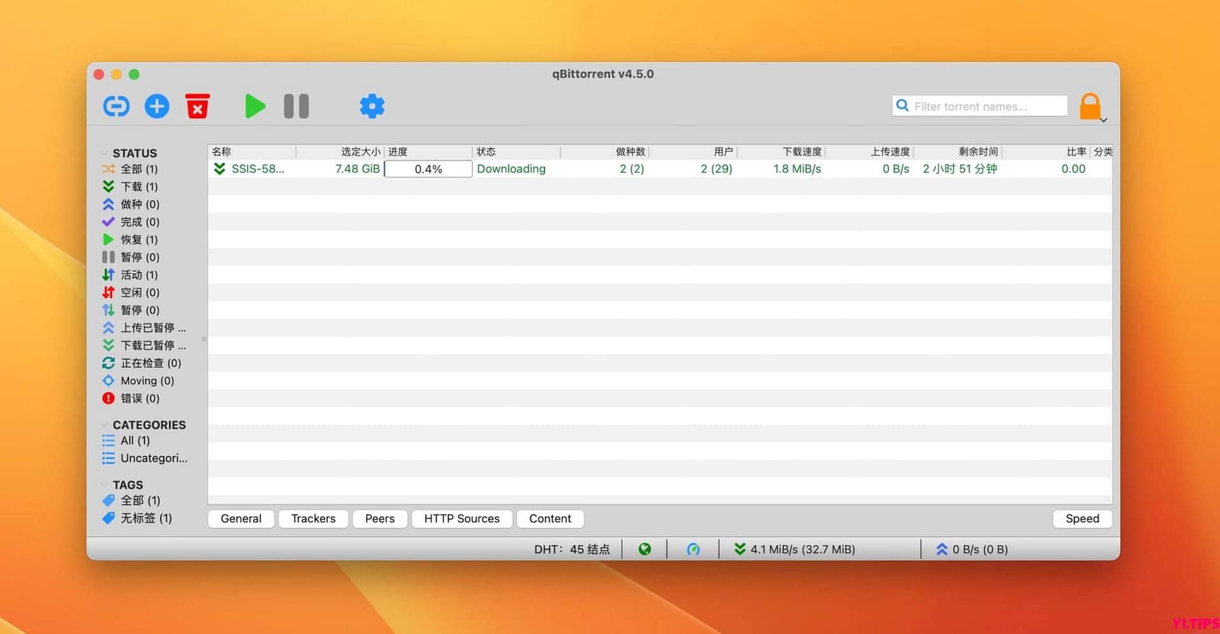The image size is (1220, 634).
Task: Click the 0.4% progress bar
Action: point(428,168)
